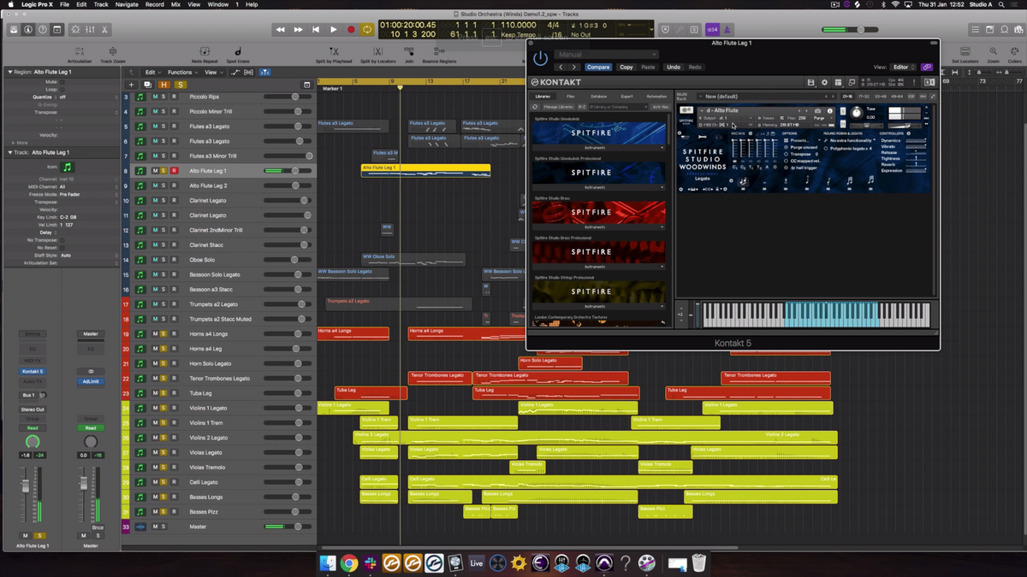Click the add track plus button
This screenshot has width=1027, height=577.
tap(131, 85)
